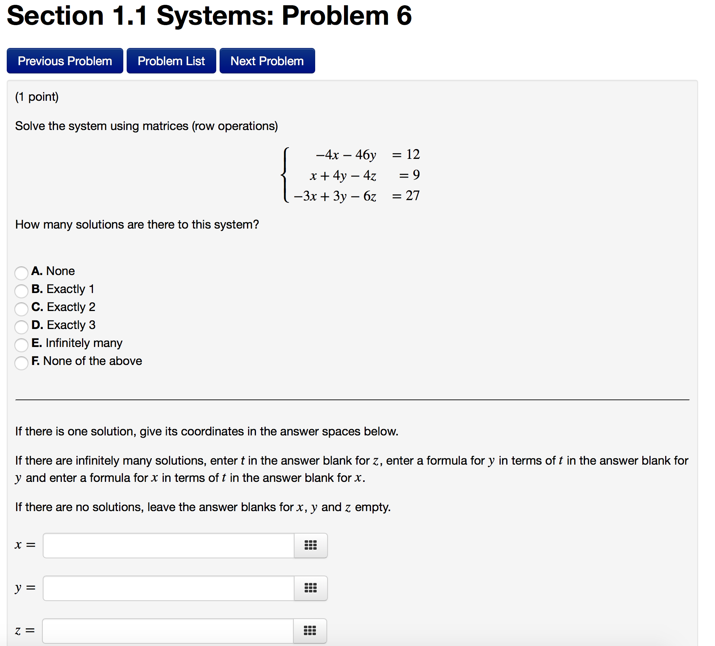Viewport: 715px width, 646px height.
Task: Go to Next Problem
Action: coord(267,61)
